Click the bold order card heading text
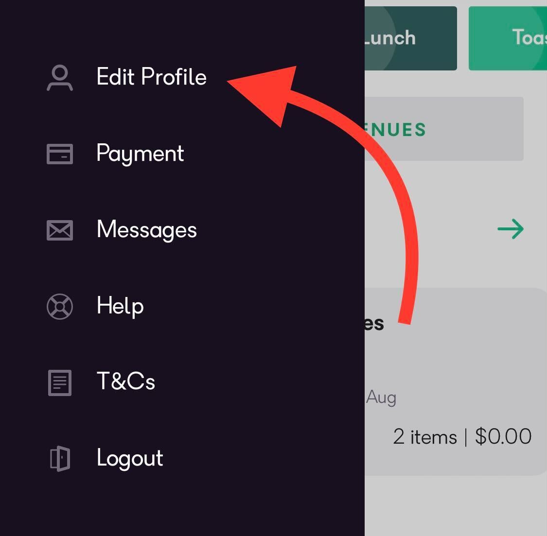Image resolution: width=547 pixels, height=536 pixels. click(374, 324)
